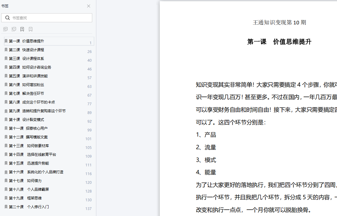Open bookmark 第十五课 迅速提升势能
The height and width of the screenshot is (216, 337).
click(x=49, y=163)
